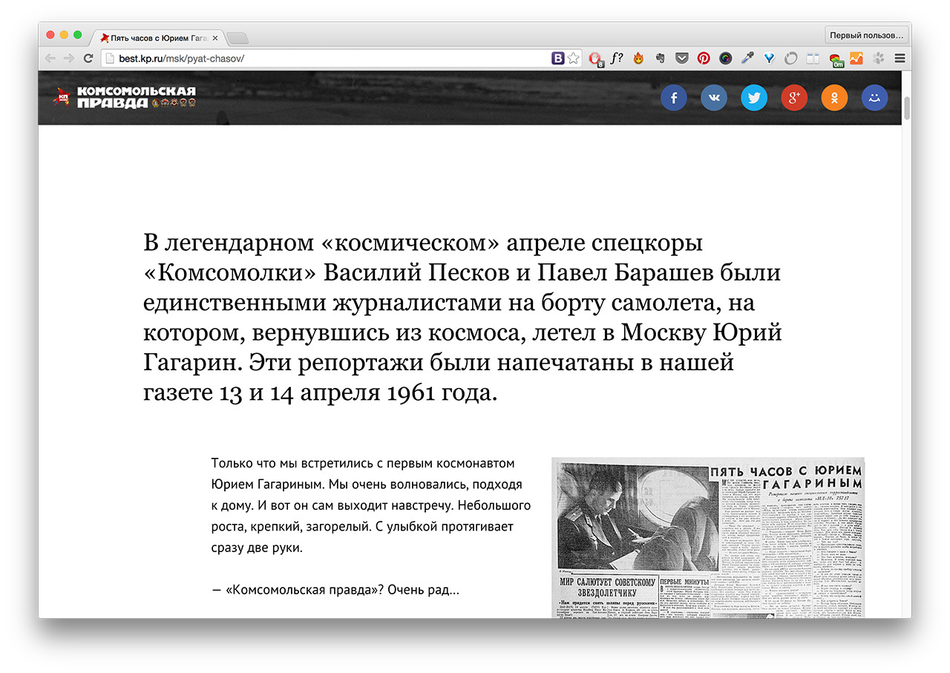This screenshot has width=950, height=673.
Task: Share via the blue smiley Moi Mir icon
Action: [x=874, y=98]
